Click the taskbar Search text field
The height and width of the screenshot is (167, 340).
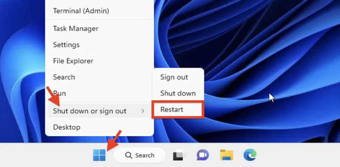[x=139, y=155]
